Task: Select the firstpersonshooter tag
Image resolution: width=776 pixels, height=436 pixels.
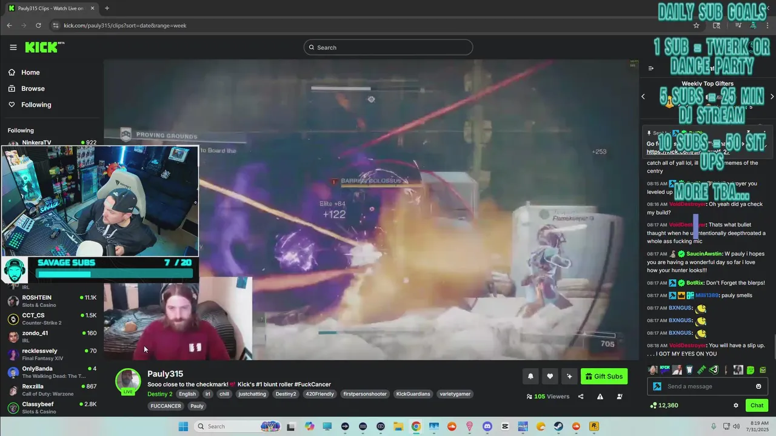Action: coord(365,394)
